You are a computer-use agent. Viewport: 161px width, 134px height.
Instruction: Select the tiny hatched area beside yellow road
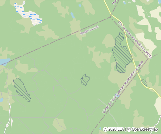(144, 82)
